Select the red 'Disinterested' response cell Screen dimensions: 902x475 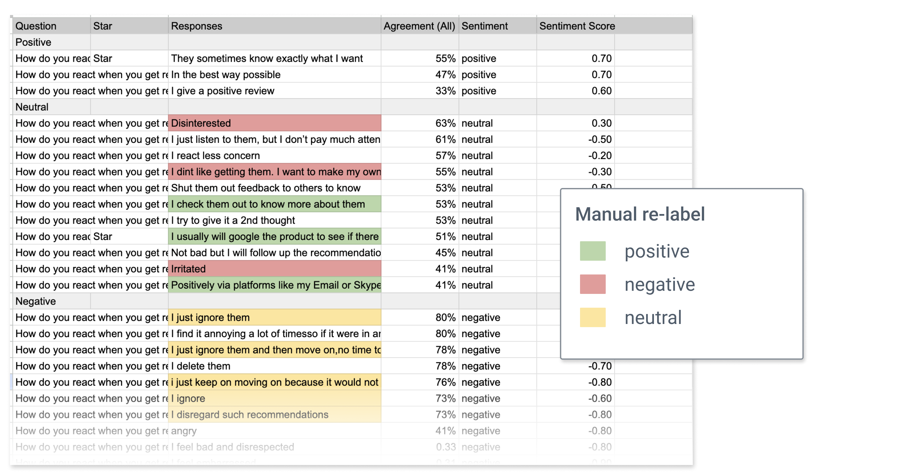tap(275, 123)
